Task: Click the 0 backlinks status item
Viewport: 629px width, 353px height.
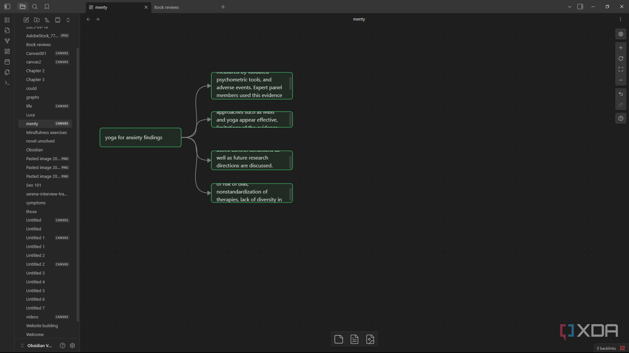Action: click(606, 348)
